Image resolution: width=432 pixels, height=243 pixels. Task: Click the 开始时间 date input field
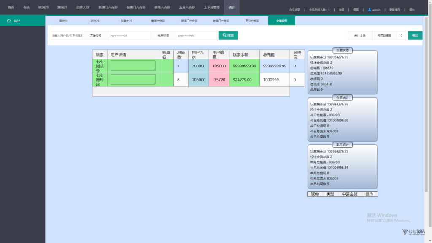click(x=129, y=35)
